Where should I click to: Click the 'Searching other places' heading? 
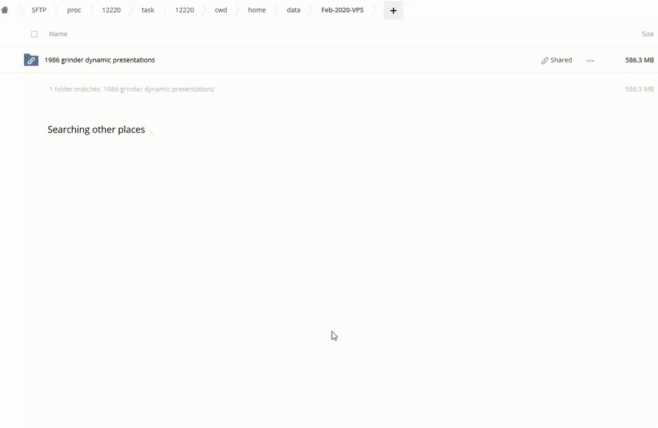[x=96, y=130]
